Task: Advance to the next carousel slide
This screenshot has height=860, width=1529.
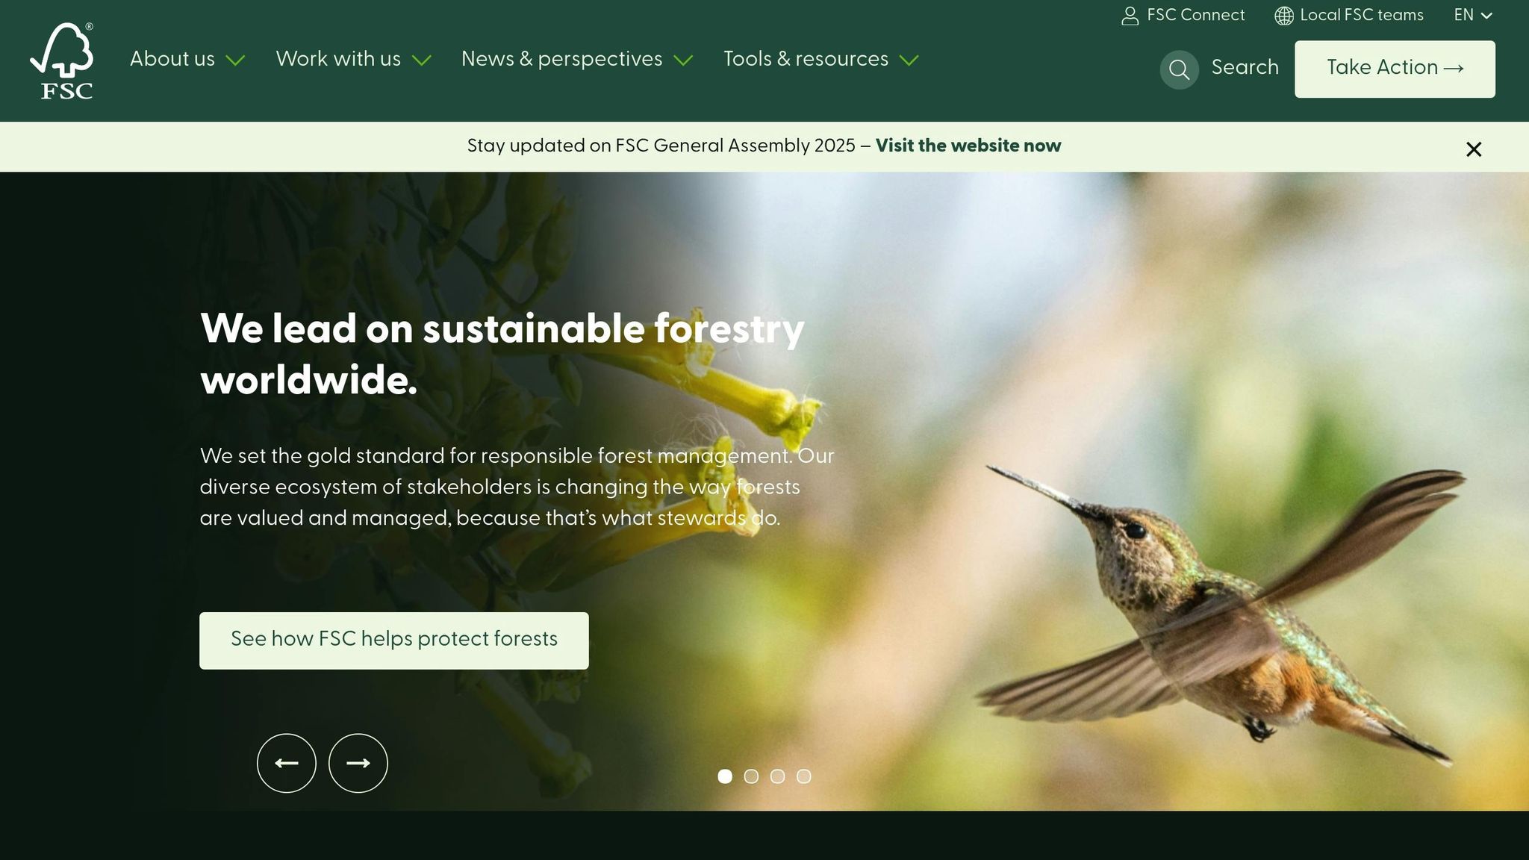Action: (x=358, y=763)
